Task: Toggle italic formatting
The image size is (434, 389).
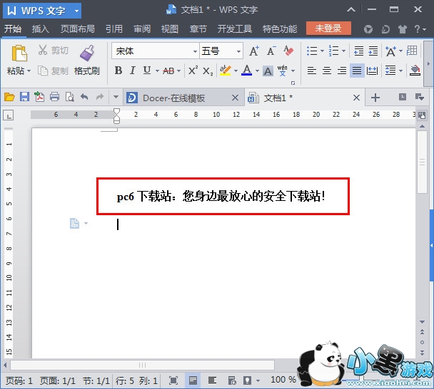Action: pos(133,71)
